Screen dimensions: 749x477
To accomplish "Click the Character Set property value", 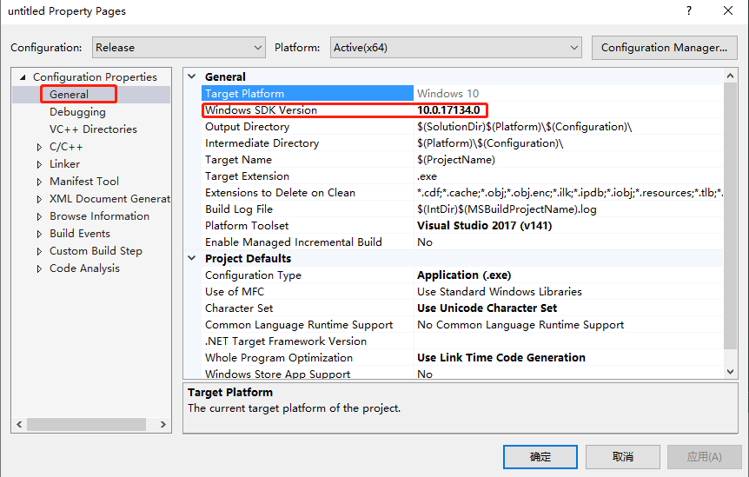I will (x=487, y=308).
